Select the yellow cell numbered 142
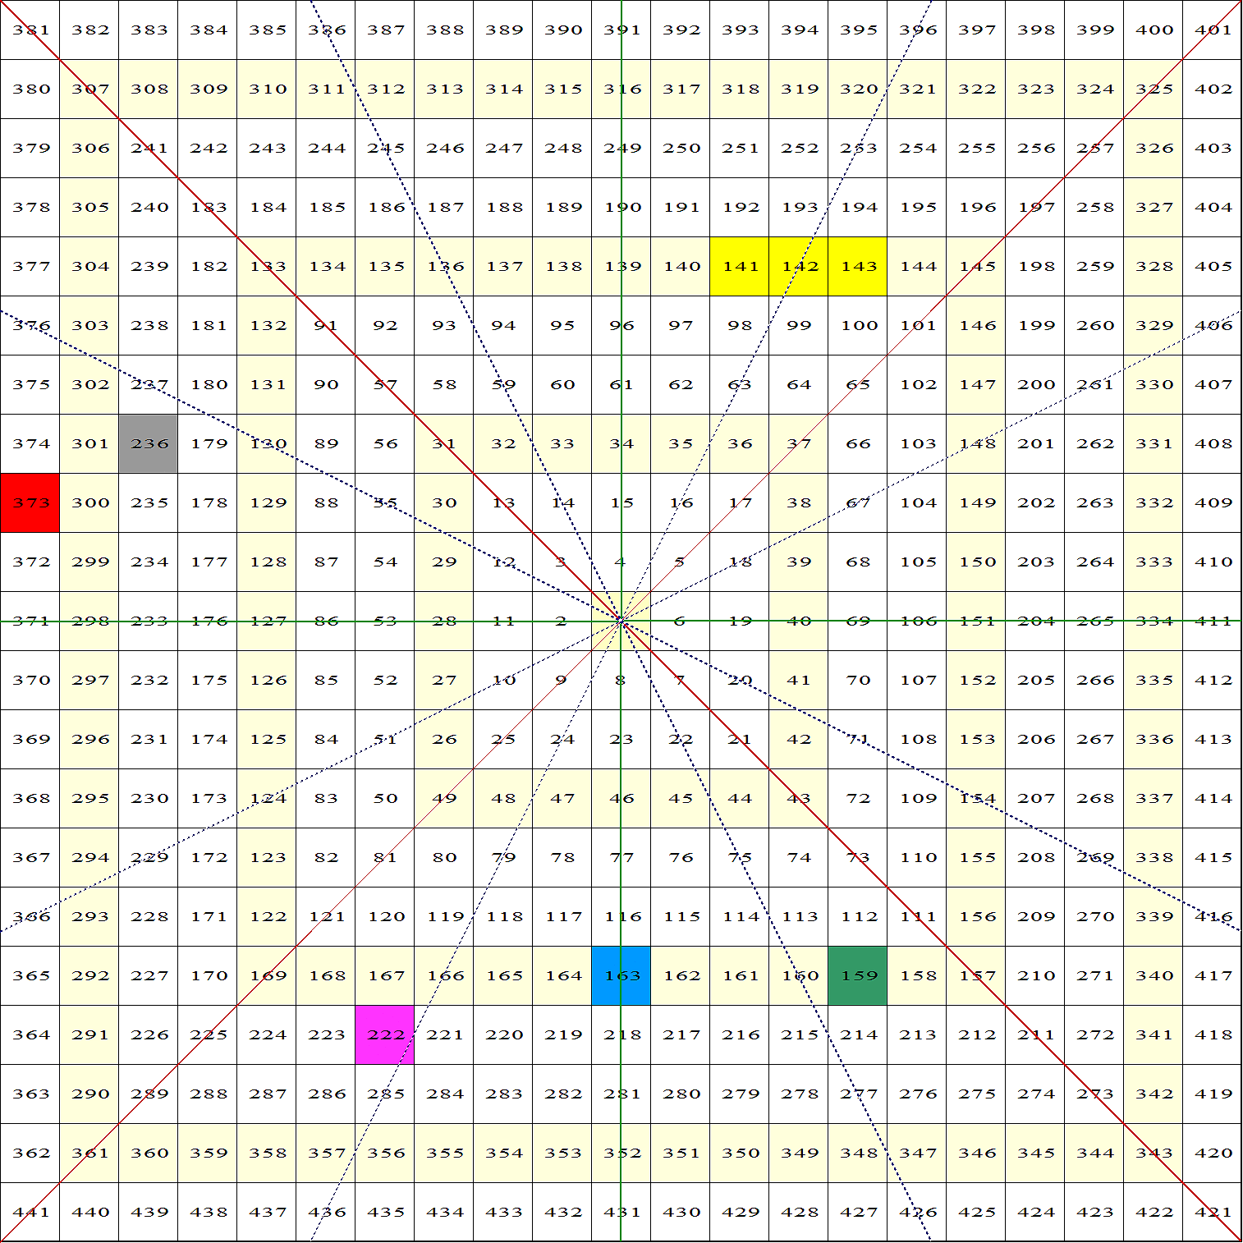Viewport: 1243px width, 1243px height. 798,266
